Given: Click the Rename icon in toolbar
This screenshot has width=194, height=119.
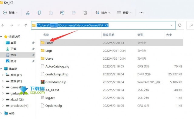Looking at the screenshot, I should tap(62, 13).
